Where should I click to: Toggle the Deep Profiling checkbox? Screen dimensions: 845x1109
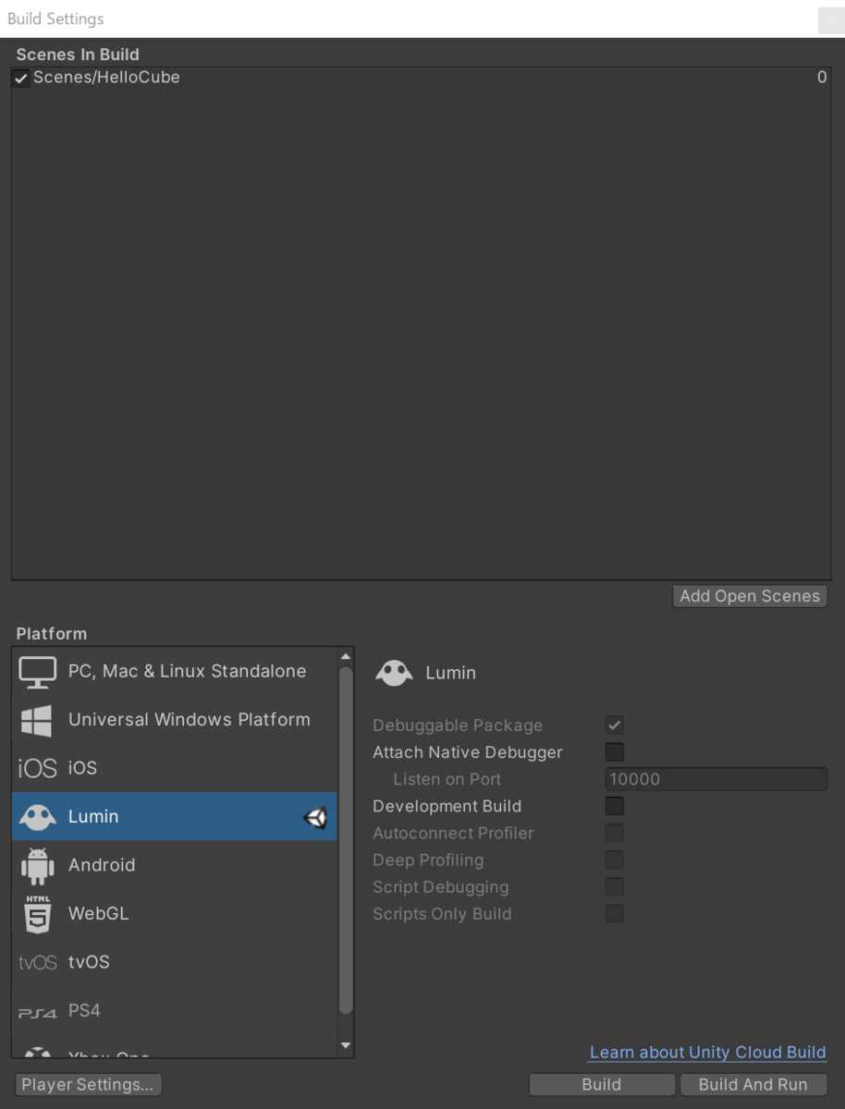[x=615, y=859]
